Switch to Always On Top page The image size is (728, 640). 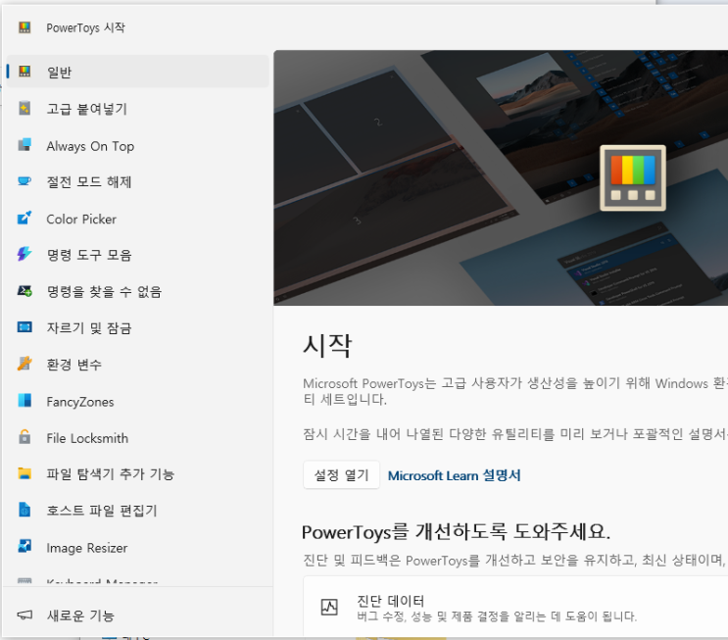(138, 146)
